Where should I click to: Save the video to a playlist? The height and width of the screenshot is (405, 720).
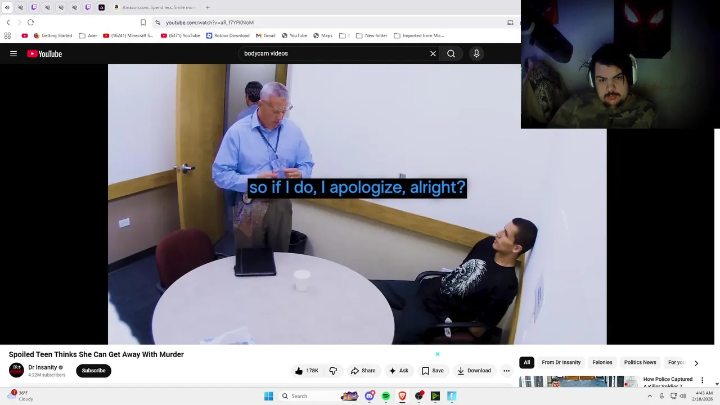[x=433, y=371]
